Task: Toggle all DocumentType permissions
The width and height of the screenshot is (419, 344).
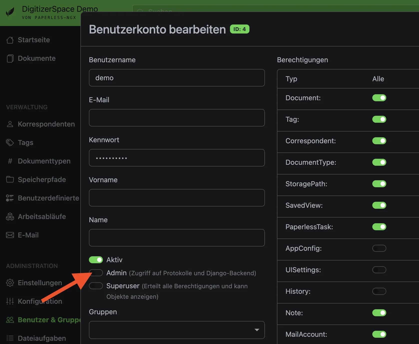Action: (379, 162)
